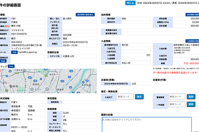The height and width of the screenshot is (132, 199).
Task: Focus the 一件削除 解除コード input field
Action: (176, 104)
